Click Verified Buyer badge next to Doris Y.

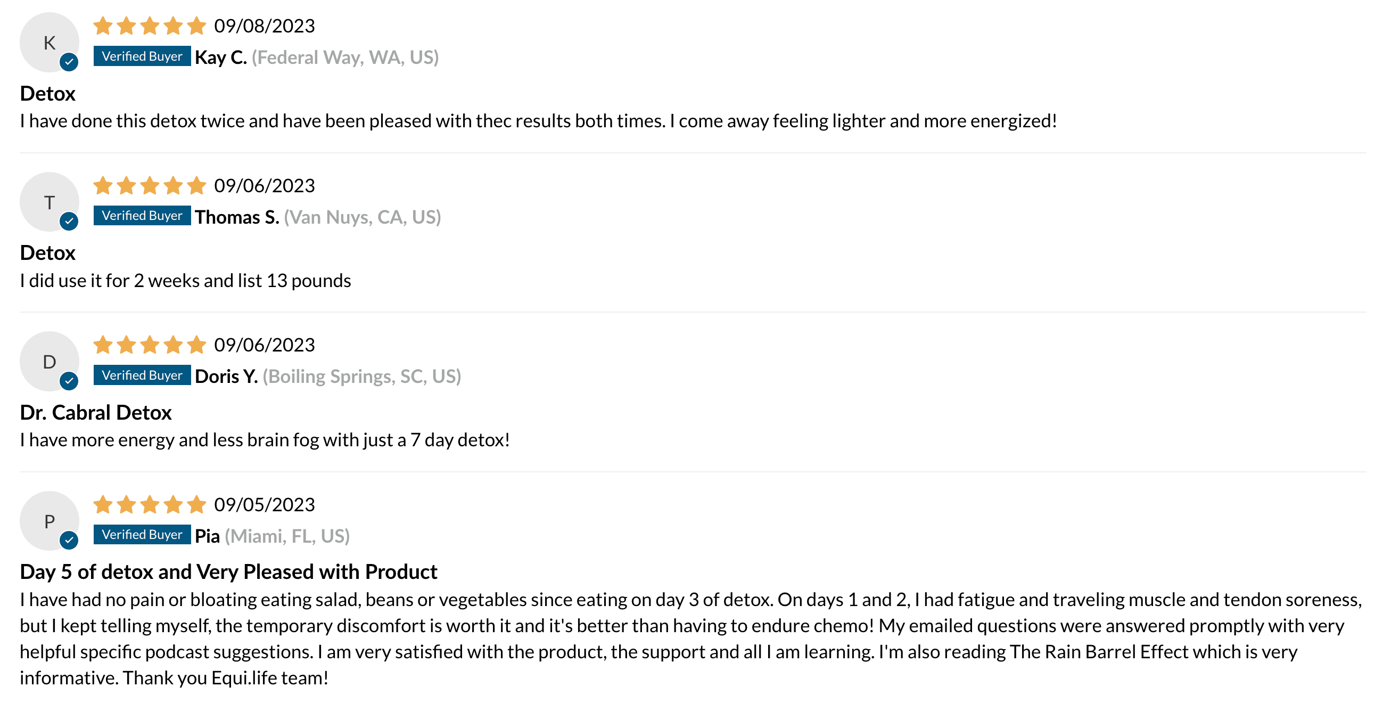[x=142, y=375]
